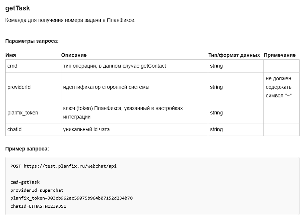Screen dimensions: 304x220
Task: Click the POST URL line in code block
Action: click(x=64, y=166)
